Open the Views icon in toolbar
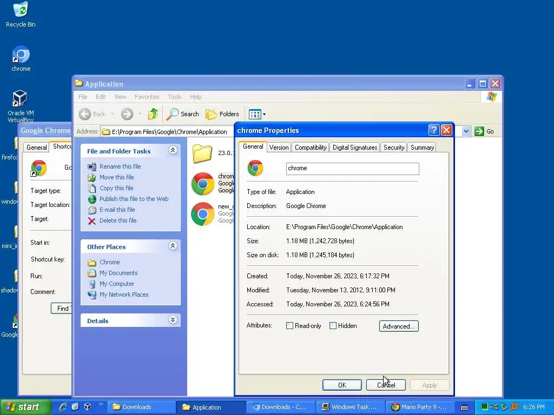This screenshot has height=415, width=554. 255,115
